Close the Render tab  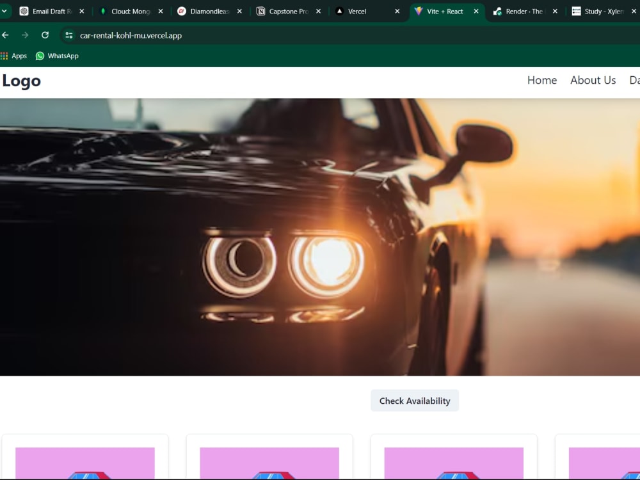point(555,12)
